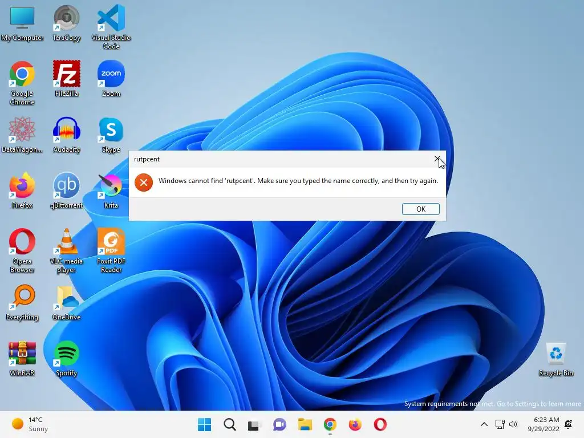This screenshot has height=438, width=584.
Task: Select the Recycle Bin icon
Action: (x=555, y=359)
